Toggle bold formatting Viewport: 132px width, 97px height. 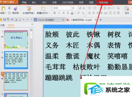click(55, 13)
